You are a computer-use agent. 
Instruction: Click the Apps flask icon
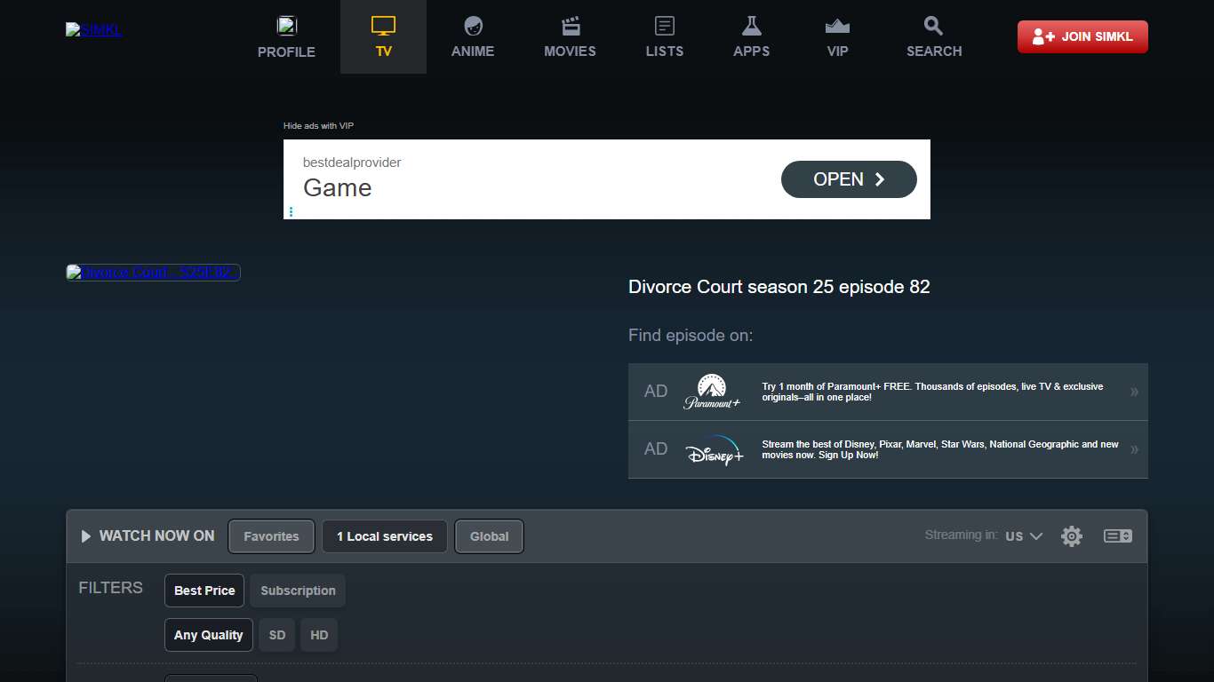(751, 26)
